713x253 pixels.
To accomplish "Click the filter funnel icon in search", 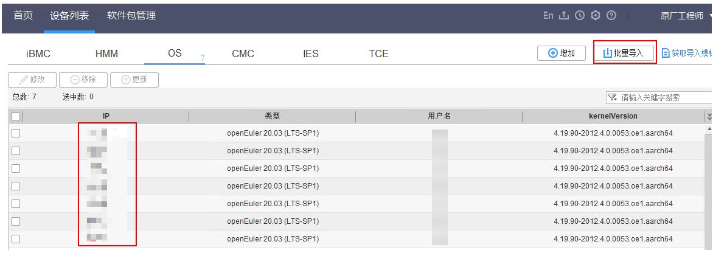I will point(613,97).
